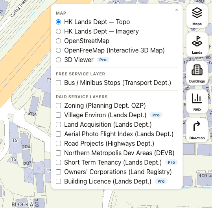Click the Pro badge beside Village Environ
This screenshot has width=212, height=208.
[156, 115]
